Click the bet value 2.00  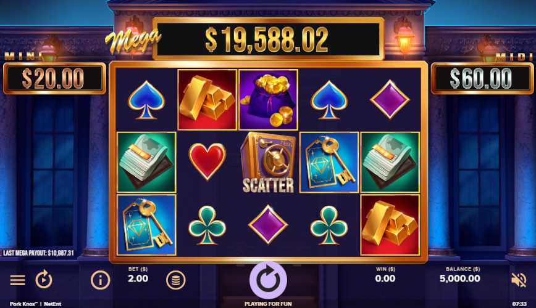point(138,278)
